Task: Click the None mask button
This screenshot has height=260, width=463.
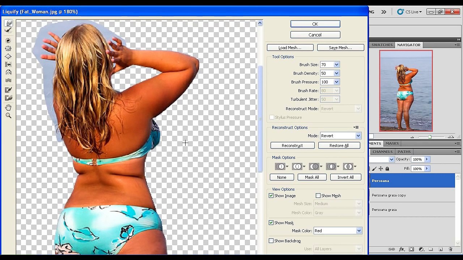Action: tap(282, 177)
